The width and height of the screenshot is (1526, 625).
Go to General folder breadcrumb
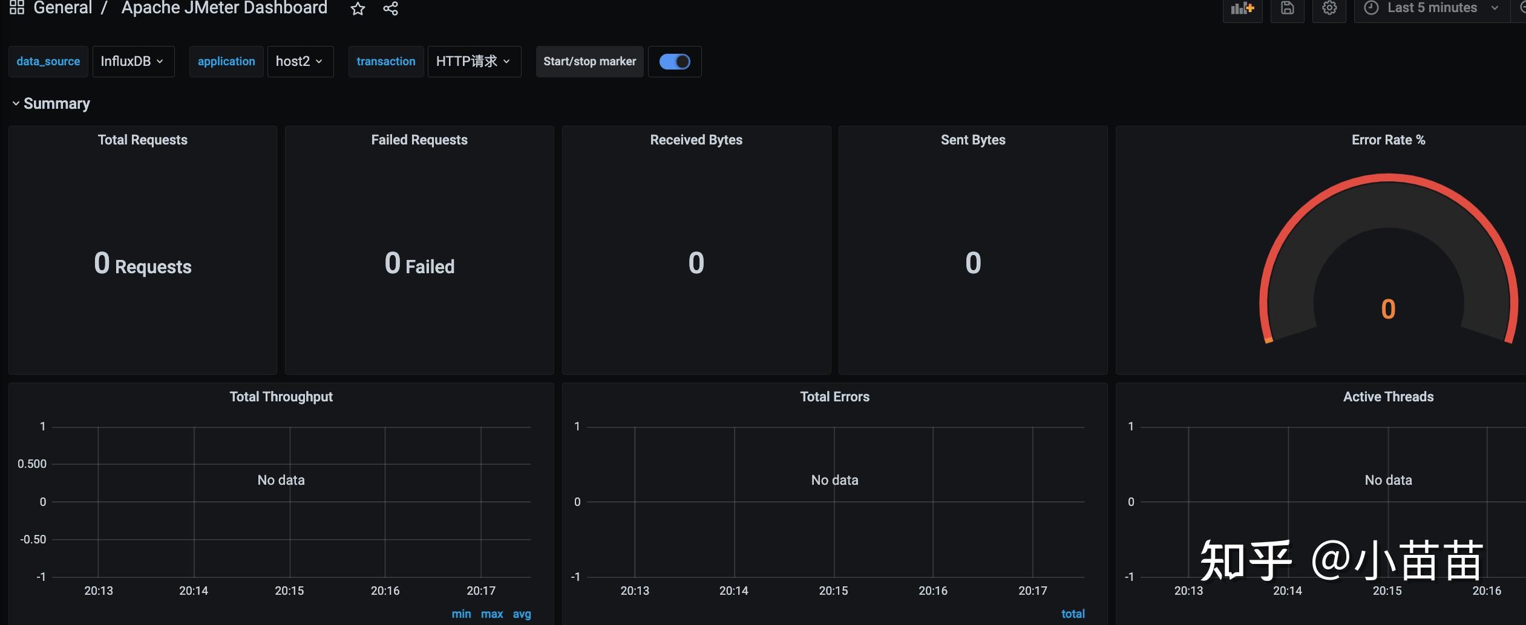(x=62, y=8)
